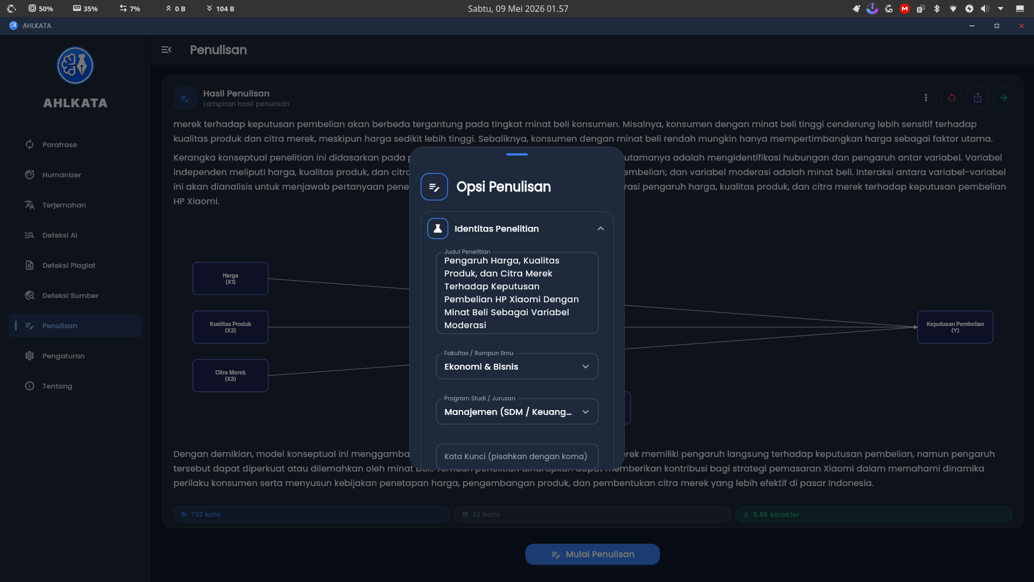Image resolution: width=1034 pixels, height=582 pixels.
Task: Collapse the sidebar with the menu icon
Action: click(166, 50)
